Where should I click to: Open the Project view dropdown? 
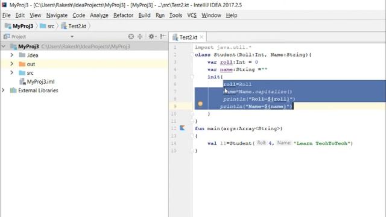[72, 37]
